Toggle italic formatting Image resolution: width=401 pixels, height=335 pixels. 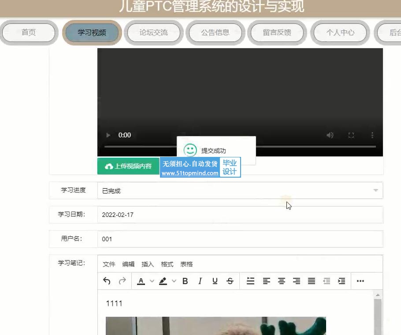click(200, 281)
